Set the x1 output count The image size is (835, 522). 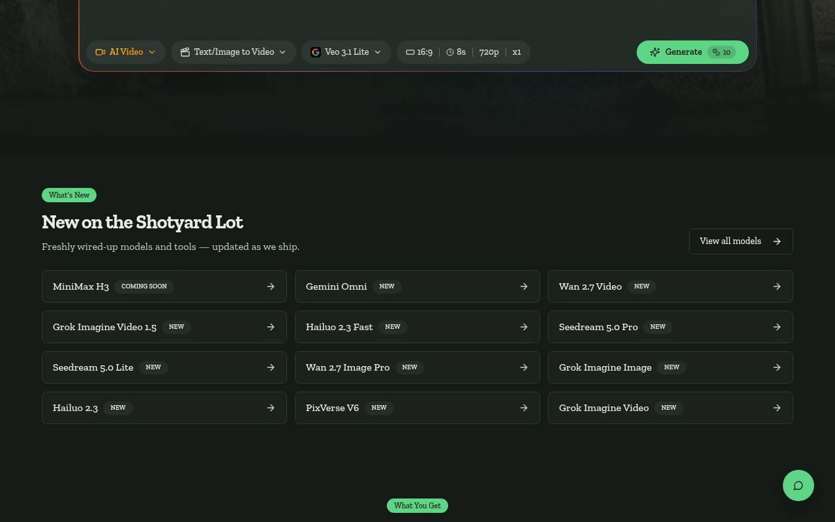pos(517,52)
